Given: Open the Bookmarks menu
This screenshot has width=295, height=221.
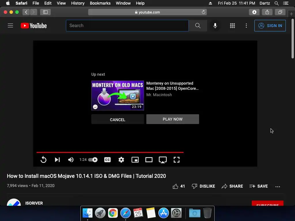Looking at the screenshot, I should [x=100, y=3].
